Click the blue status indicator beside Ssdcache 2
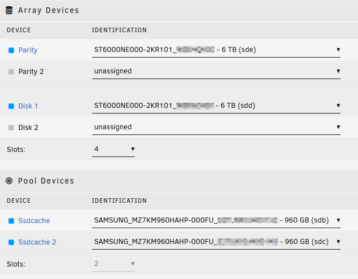This screenshot has height=279, width=358. (x=11, y=242)
